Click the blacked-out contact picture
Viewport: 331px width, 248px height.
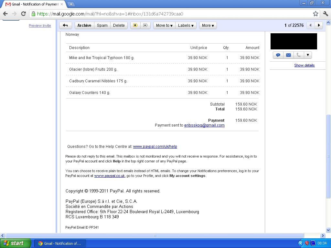[294, 41]
